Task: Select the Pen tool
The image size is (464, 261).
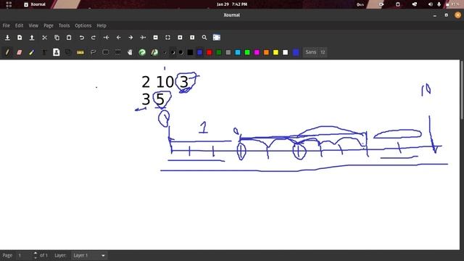Action: click(x=7, y=52)
